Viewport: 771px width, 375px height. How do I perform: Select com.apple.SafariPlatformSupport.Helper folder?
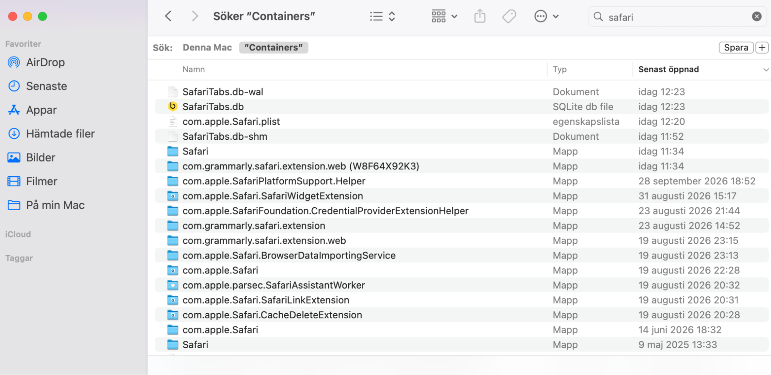point(274,181)
